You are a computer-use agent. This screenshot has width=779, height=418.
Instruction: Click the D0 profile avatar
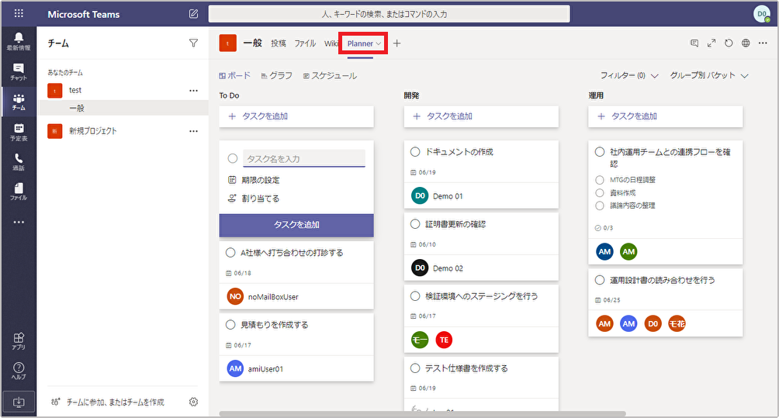pos(762,14)
